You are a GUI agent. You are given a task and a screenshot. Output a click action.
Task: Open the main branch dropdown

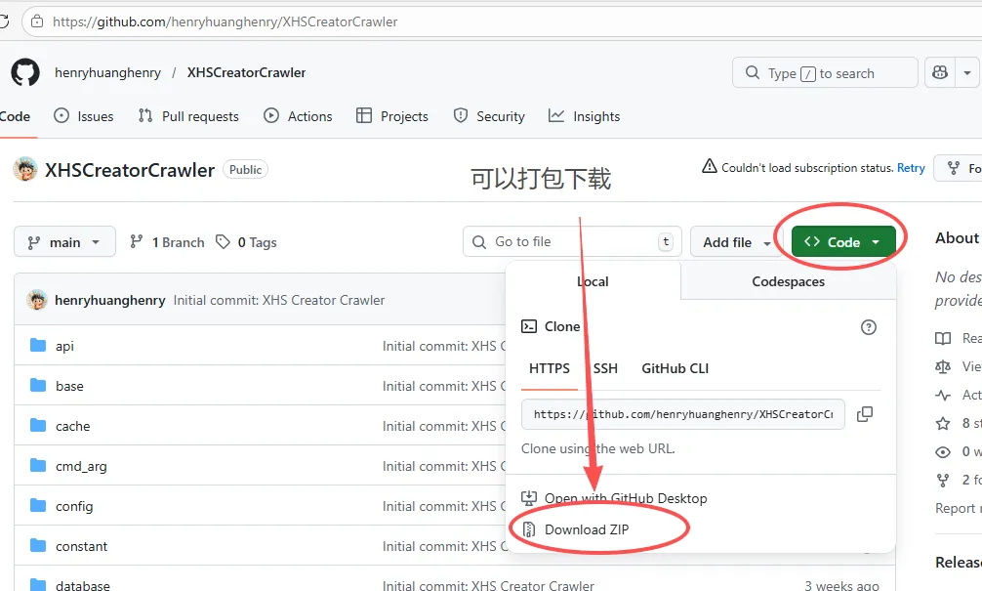[64, 242]
